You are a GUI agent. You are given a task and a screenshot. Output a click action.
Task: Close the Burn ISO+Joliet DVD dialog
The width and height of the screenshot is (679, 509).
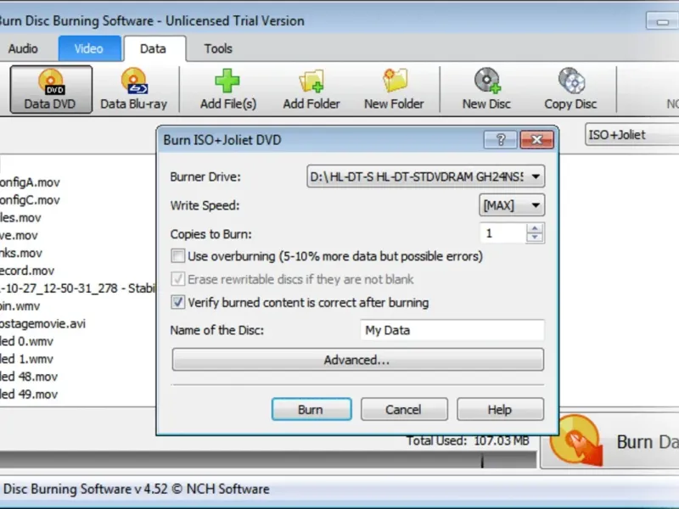(x=536, y=140)
